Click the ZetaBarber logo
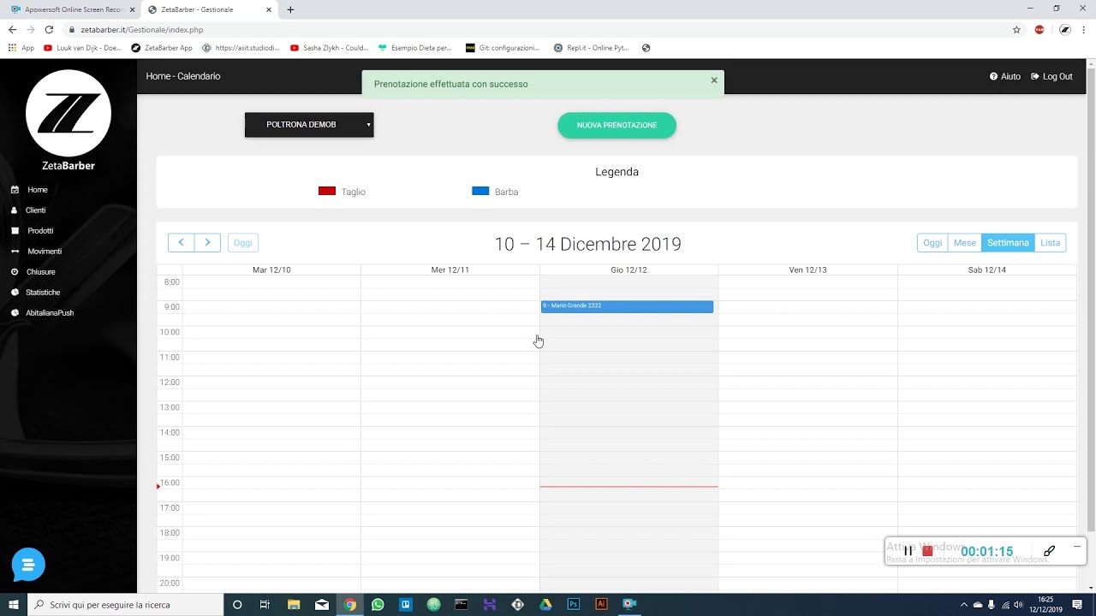This screenshot has height=616, width=1096. click(68, 120)
